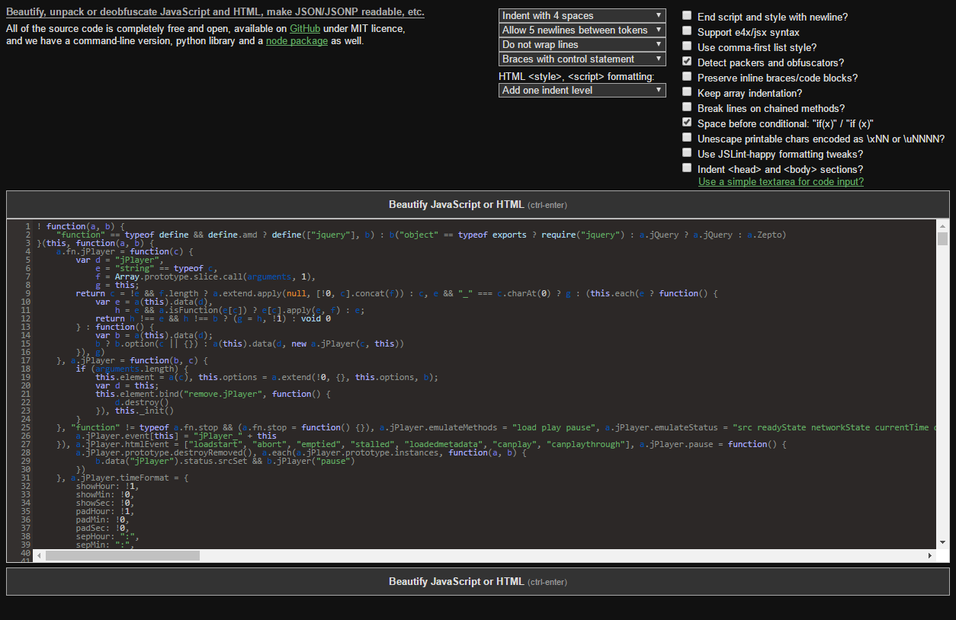Enable 'End script and style with newline?'
The height and width of the screenshot is (620, 956).
pyautogui.click(x=688, y=16)
